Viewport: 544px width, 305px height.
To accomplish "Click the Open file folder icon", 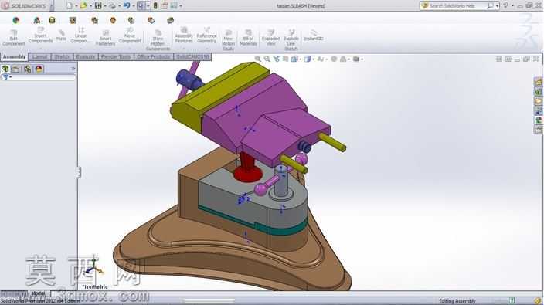I will [83, 6].
